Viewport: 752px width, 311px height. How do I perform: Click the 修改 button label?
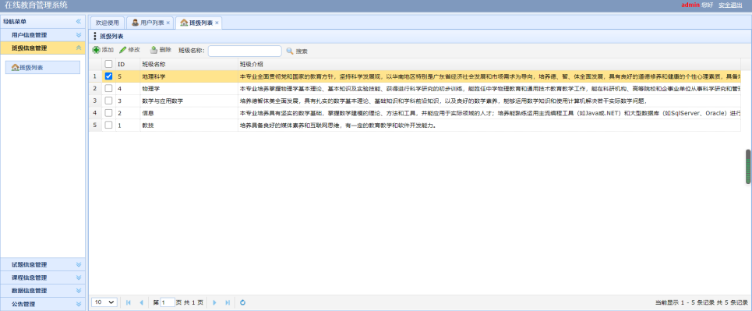[x=134, y=50]
